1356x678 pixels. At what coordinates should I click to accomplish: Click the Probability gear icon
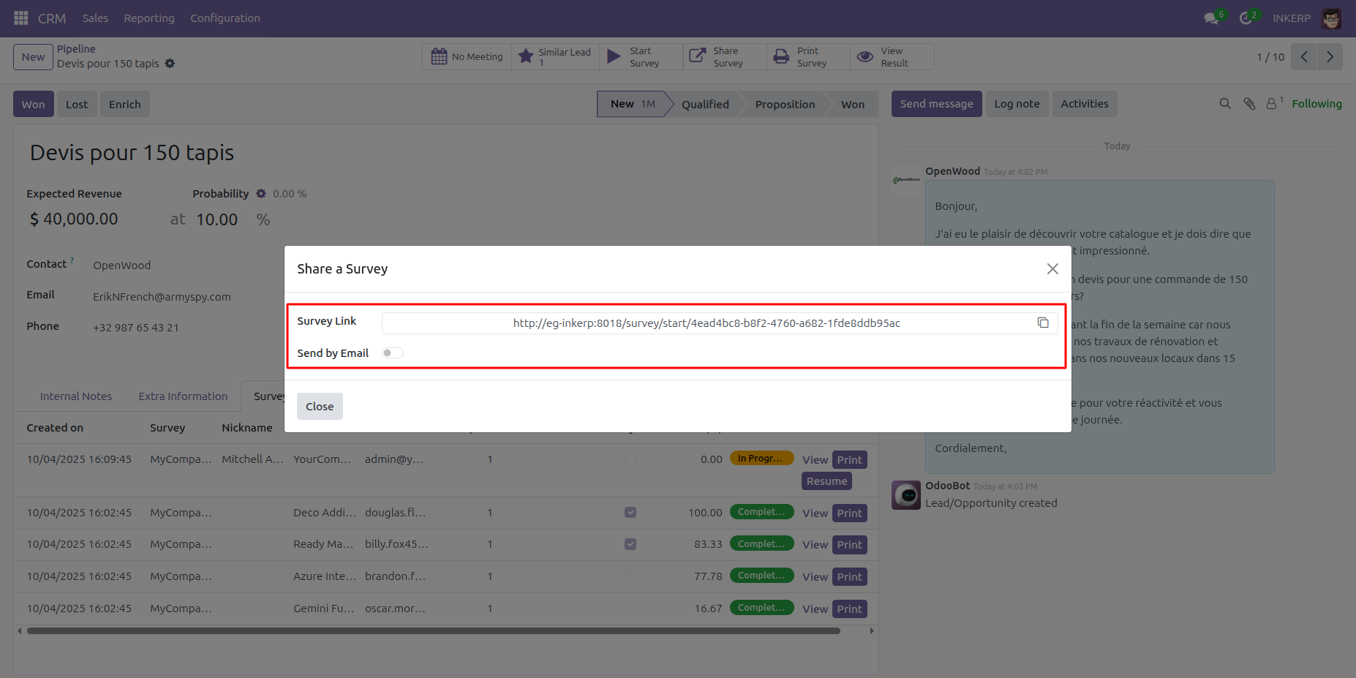click(x=261, y=194)
